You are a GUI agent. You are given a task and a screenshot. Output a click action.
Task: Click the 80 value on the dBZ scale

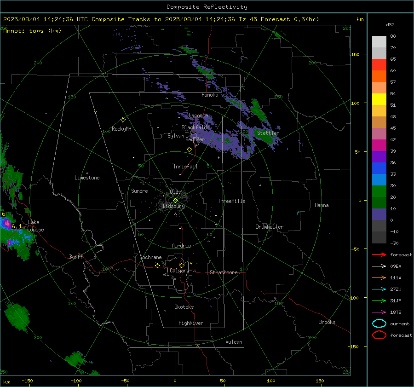pyautogui.click(x=393, y=36)
